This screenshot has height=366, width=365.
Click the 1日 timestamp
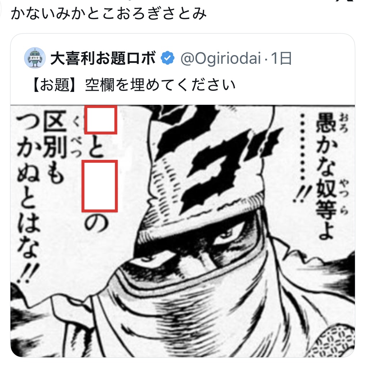point(281,58)
